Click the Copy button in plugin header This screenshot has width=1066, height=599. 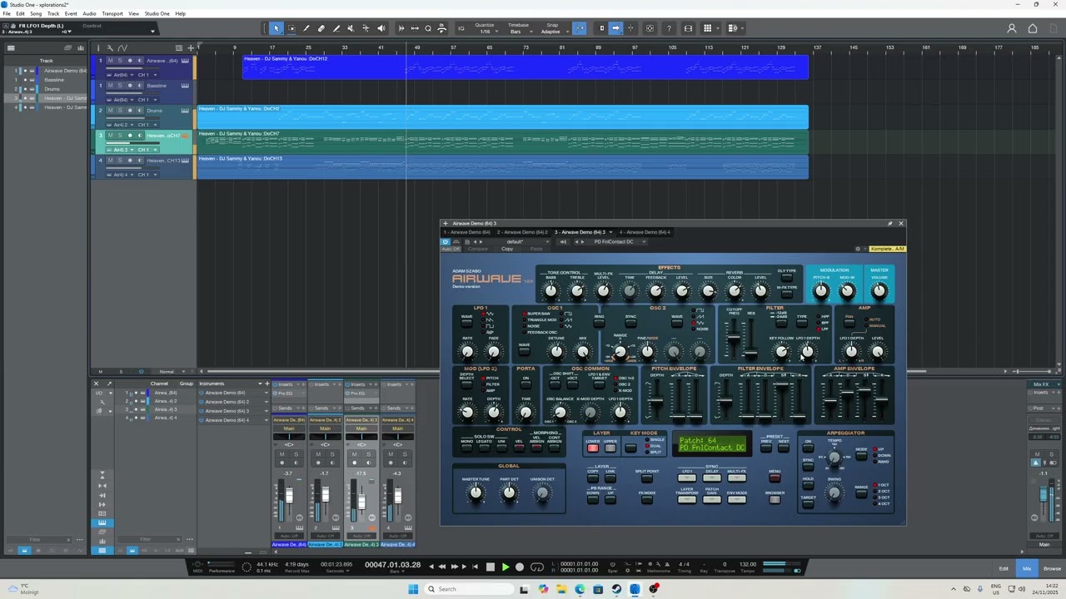point(507,249)
